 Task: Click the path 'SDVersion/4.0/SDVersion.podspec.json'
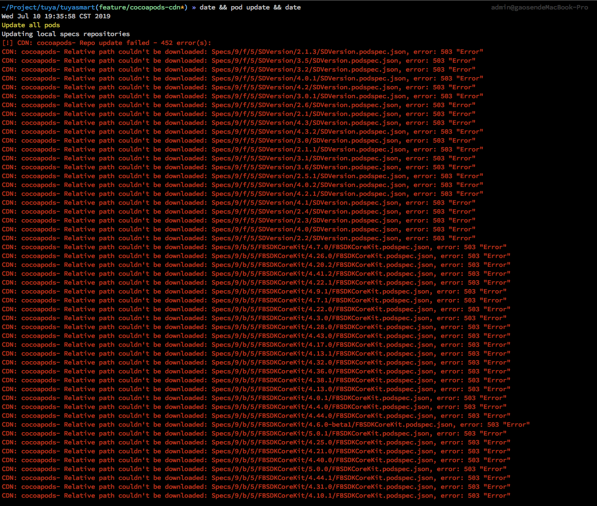click(328, 229)
